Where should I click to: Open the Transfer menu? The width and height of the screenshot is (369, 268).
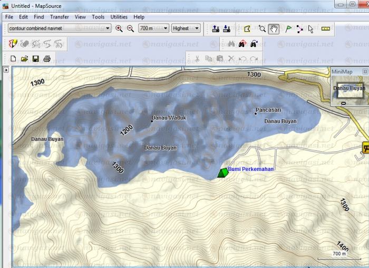[59, 17]
